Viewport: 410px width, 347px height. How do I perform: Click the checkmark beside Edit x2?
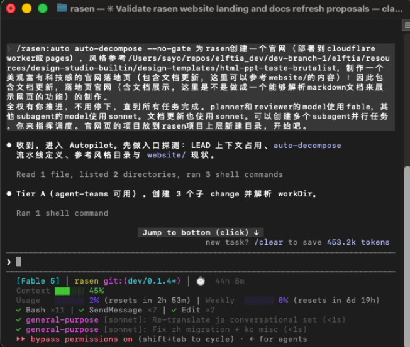point(174,310)
